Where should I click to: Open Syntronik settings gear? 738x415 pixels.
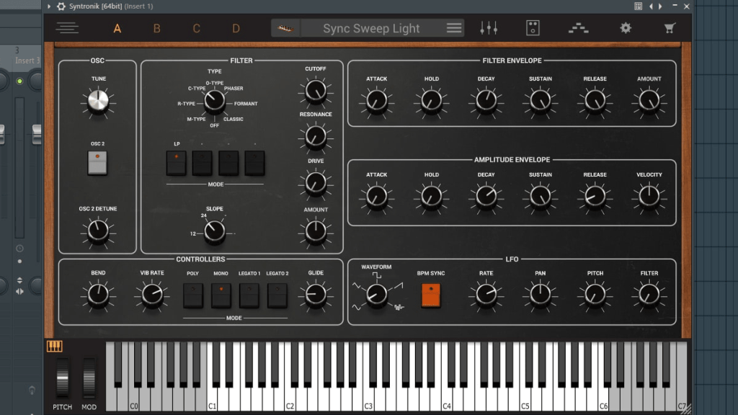tap(626, 28)
